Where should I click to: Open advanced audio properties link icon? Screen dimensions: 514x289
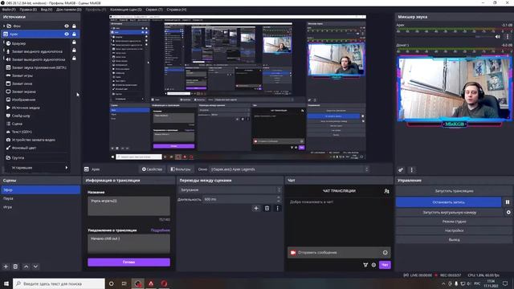coord(401,169)
